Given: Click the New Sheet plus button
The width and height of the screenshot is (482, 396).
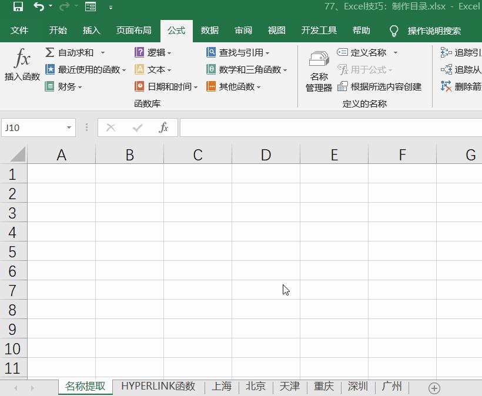Looking at the screenshot, I should 434,388.
